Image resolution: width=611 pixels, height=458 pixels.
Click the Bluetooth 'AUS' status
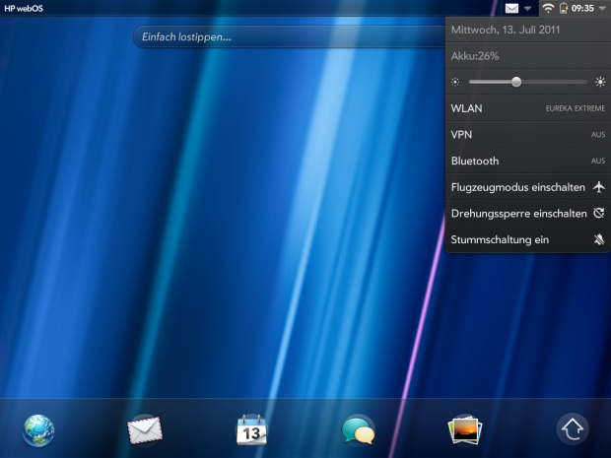(598, 161)
